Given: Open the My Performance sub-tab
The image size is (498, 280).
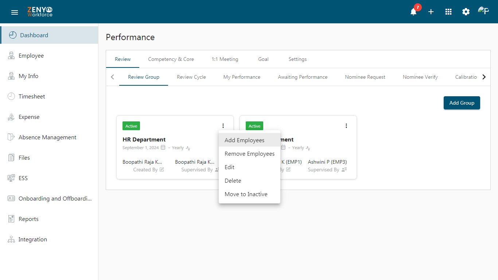Looking at the screenshot, I should coord(242,77).
